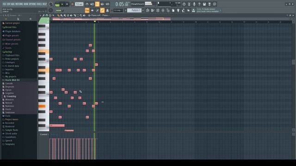Click the FL Studio version available notice
The height and width of the screenshot is (166, 296).
[x=208, y=10]
